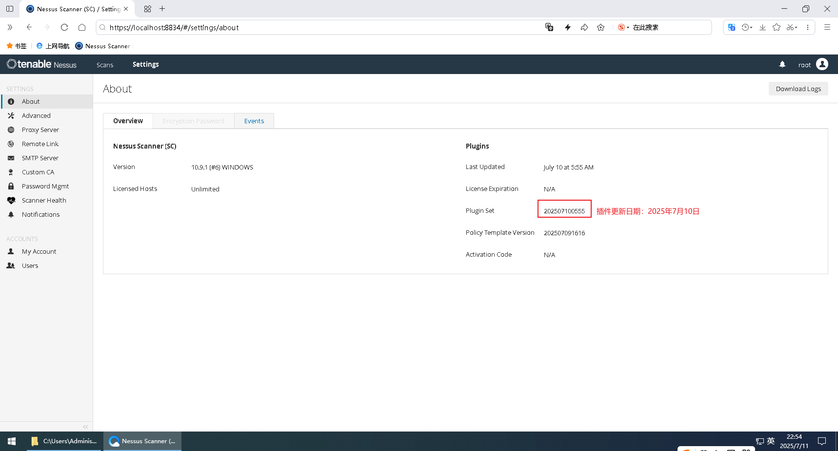Open the File Explorer taskbar window
Image resolution: width=838 pixels, height=451 pixels.
click(64, 441)
